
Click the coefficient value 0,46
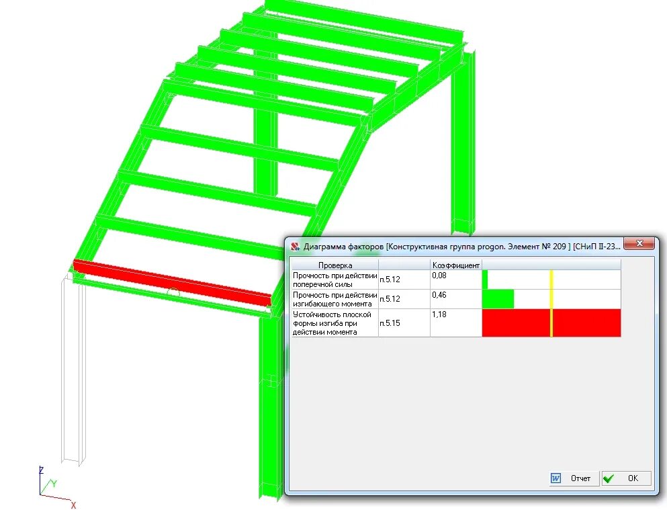click(x=439, y=295)
